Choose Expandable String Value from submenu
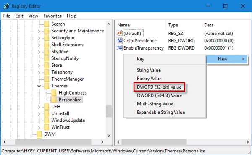Image resolution: width=252 pixels, height=155 pixels. 165,112
